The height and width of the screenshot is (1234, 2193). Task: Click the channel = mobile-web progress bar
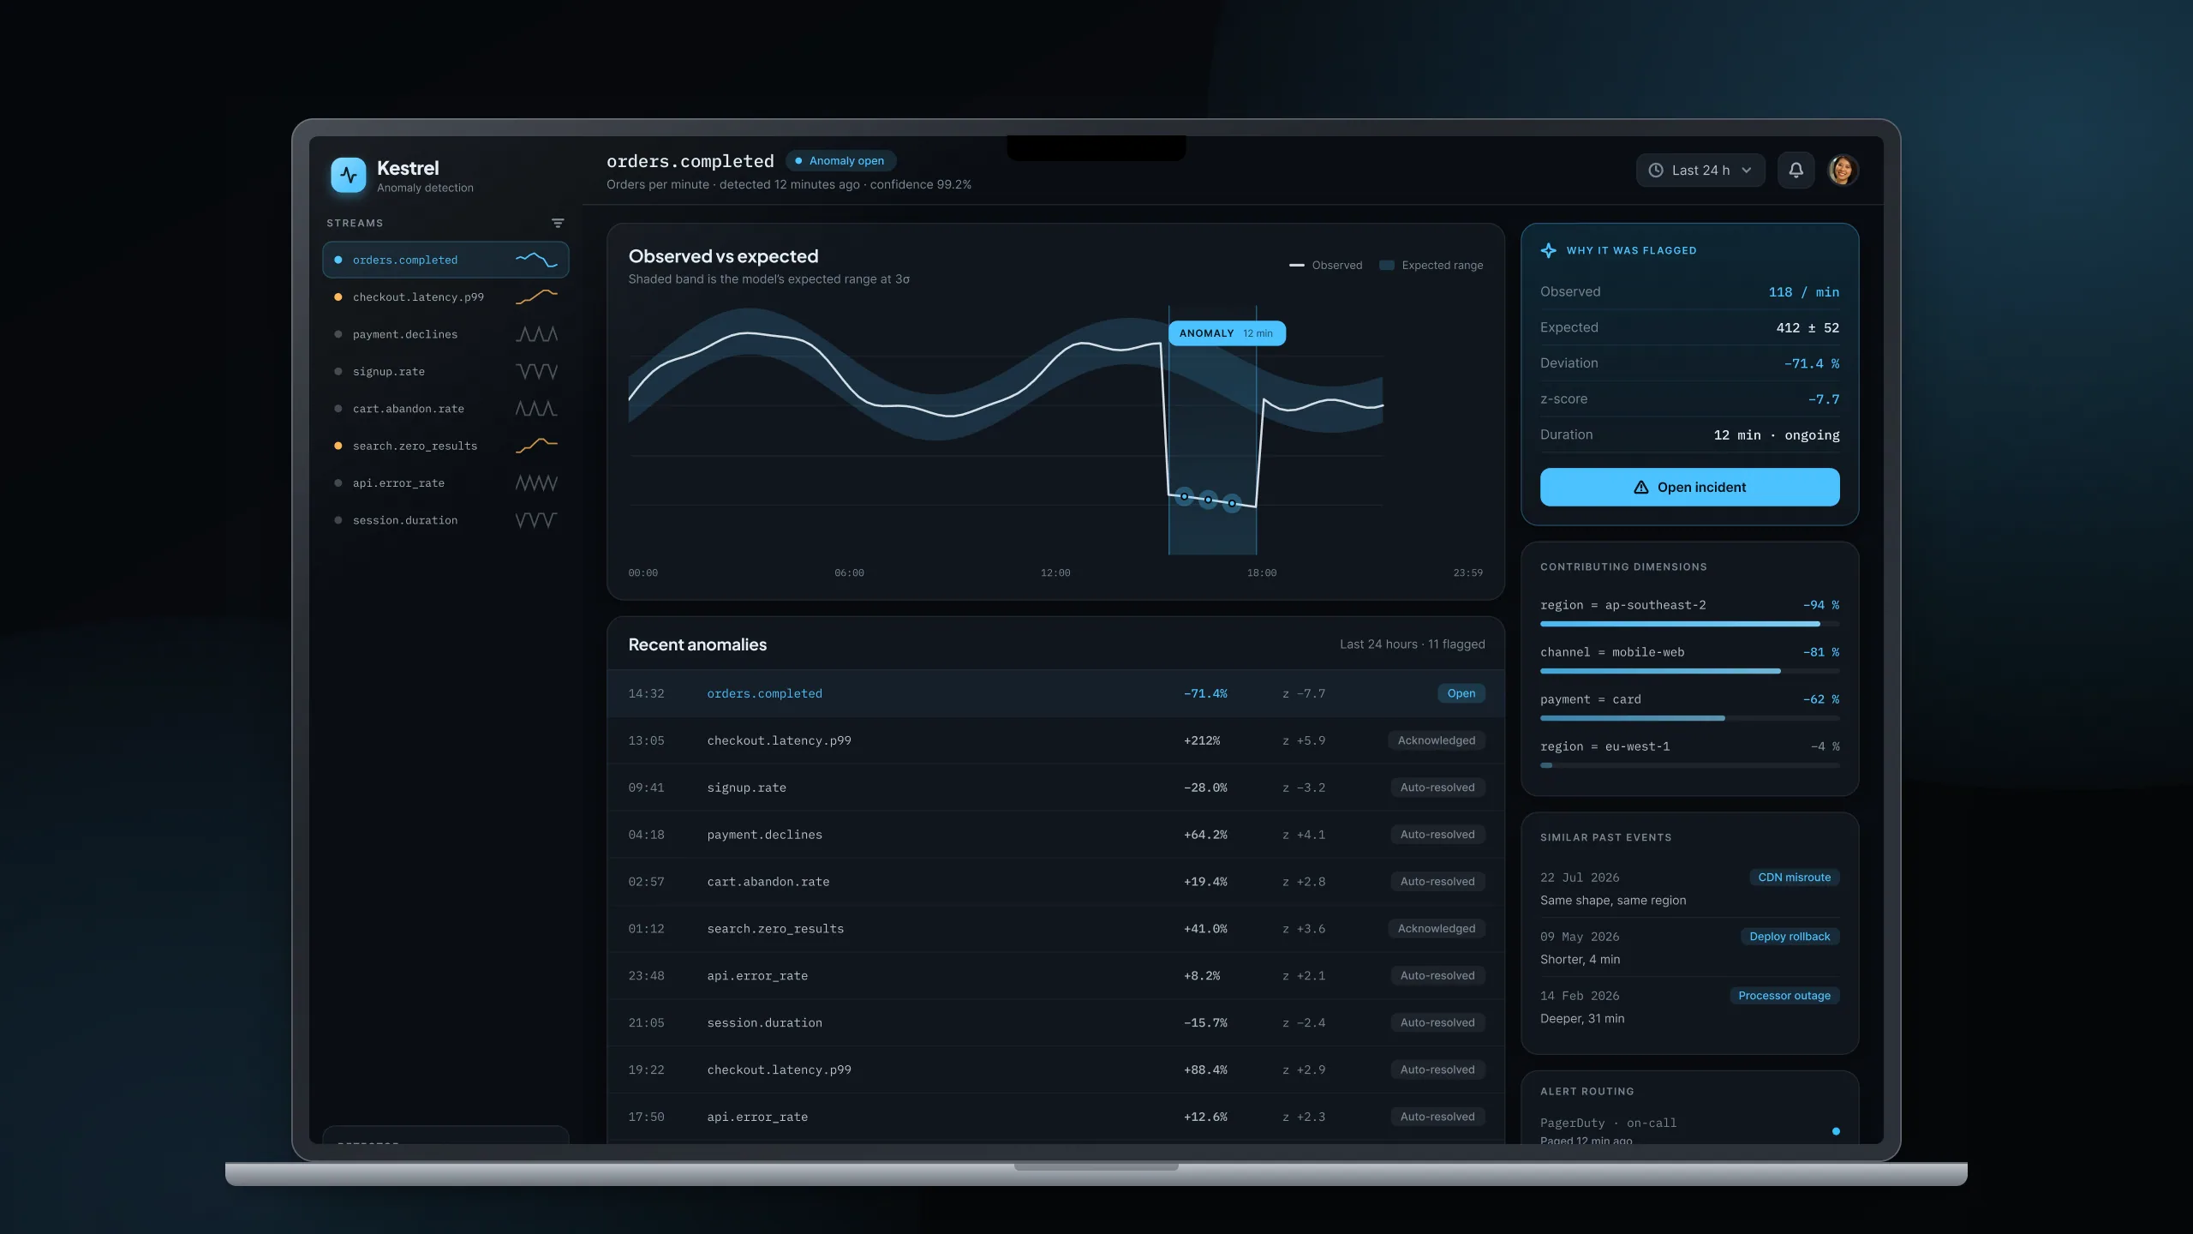pyautogui.click(x=1689, y=671)
